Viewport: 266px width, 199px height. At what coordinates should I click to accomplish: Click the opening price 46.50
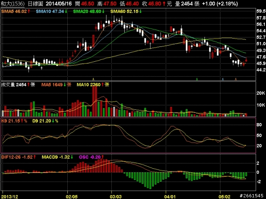pyautogui.click(x=88, y=4)
